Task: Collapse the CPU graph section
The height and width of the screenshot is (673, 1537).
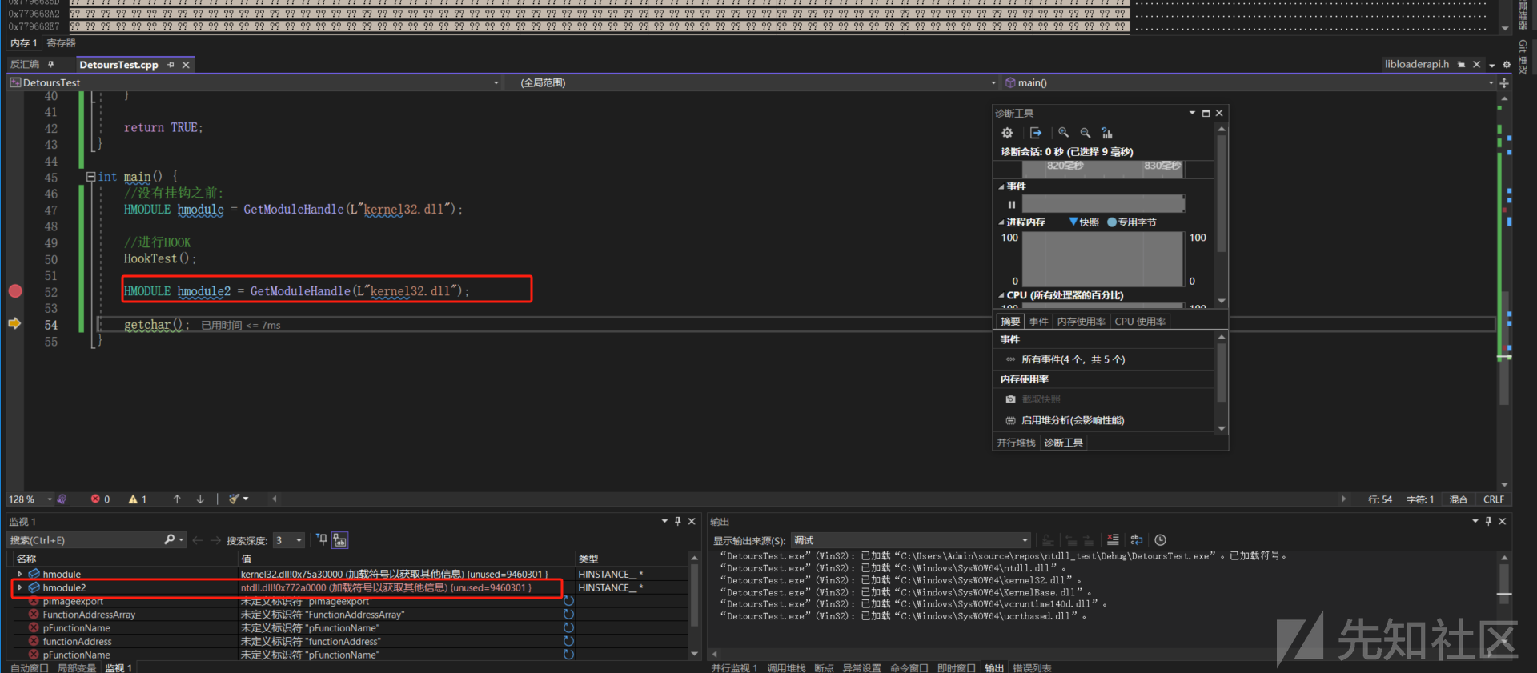Action: [1001, 295]
